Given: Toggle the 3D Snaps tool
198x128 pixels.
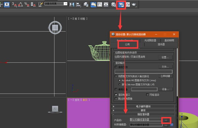Looking at the screenshot, I should 14,4.
